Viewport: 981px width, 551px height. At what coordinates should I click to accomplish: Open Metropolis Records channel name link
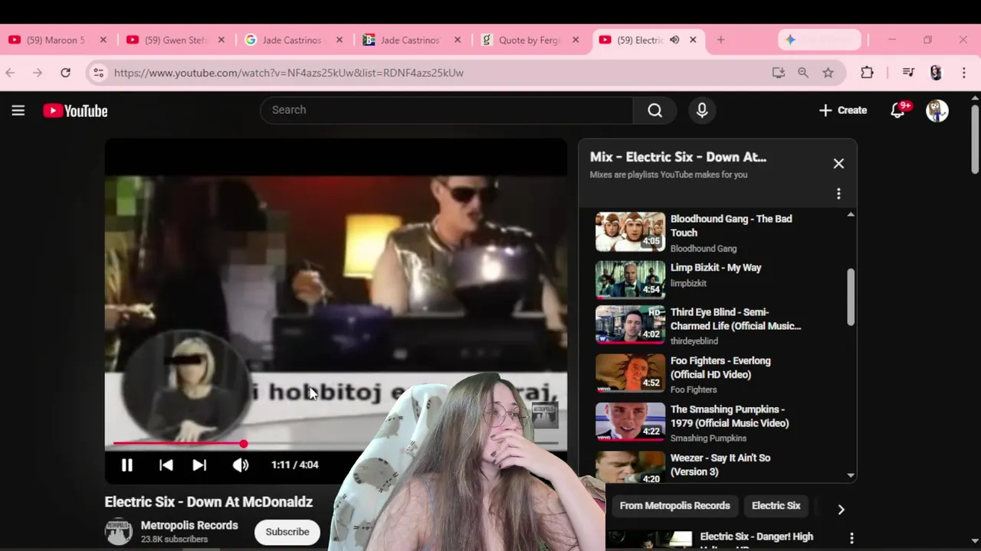click(x=189, y=526)
